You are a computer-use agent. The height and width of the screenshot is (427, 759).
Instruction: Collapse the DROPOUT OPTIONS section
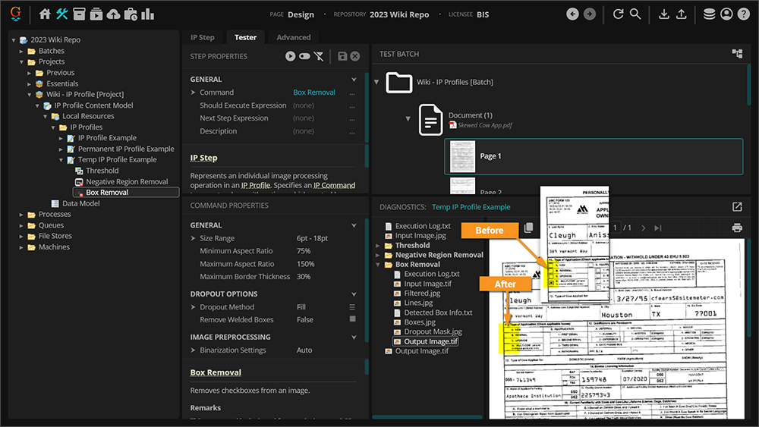(x=354, y=294)
